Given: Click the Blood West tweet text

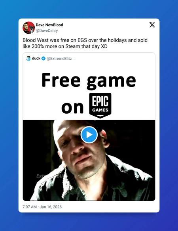Looking at the screenshot, I should (x=85, y=43).
